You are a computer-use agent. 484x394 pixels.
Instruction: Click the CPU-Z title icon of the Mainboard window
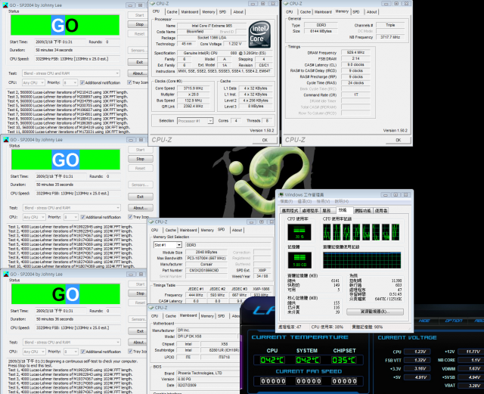(x=151, y=308)
